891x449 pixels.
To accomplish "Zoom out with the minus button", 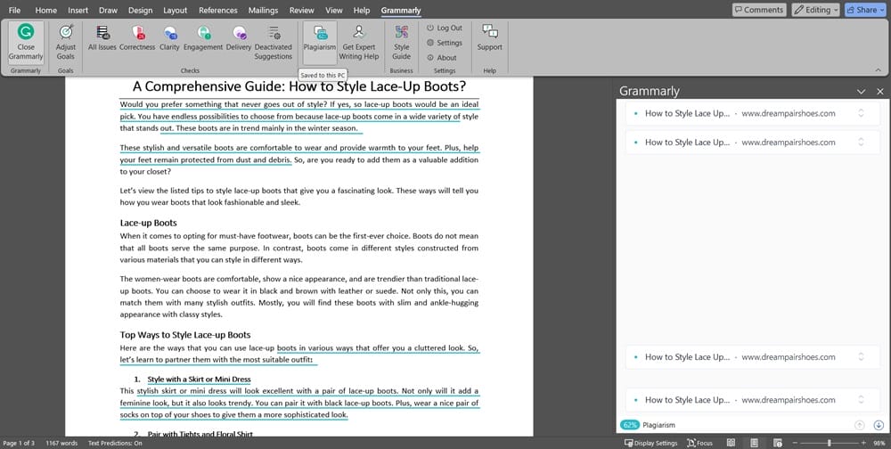I will 795,443.
